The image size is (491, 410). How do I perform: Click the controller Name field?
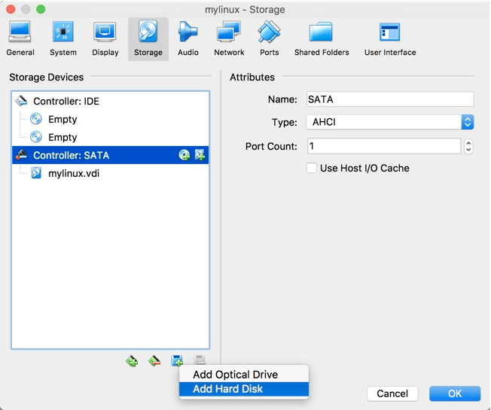(x=390, y=99)
